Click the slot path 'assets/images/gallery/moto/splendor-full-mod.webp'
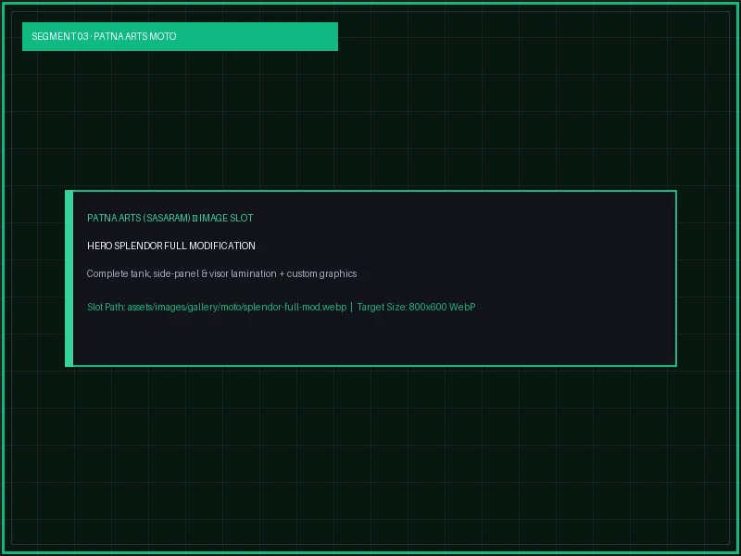The height and width of the screenshot is (556, 741). (237, 307)
